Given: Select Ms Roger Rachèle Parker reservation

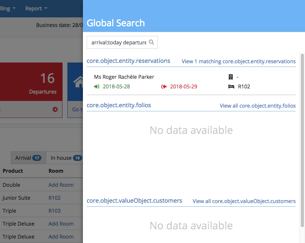Looking at the screenshot, I should (x=124, y=77).
